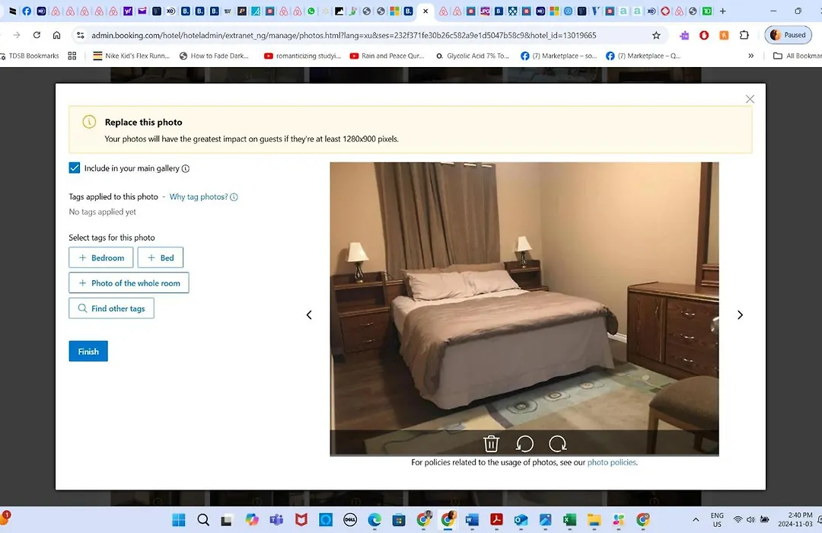Open Microsoft Edge from taskbar

click(374, 520)
